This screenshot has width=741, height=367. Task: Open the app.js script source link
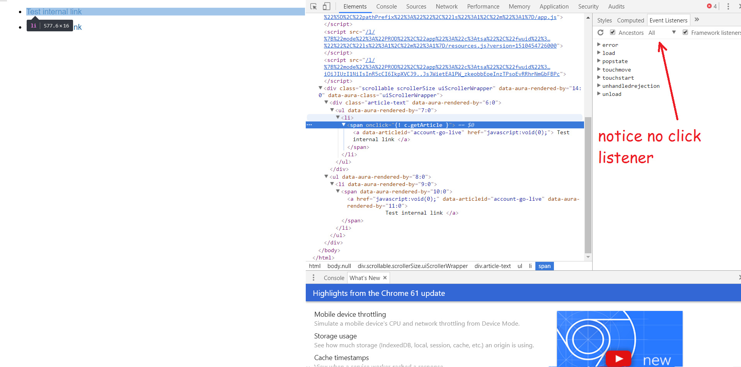tap(440, 17)
